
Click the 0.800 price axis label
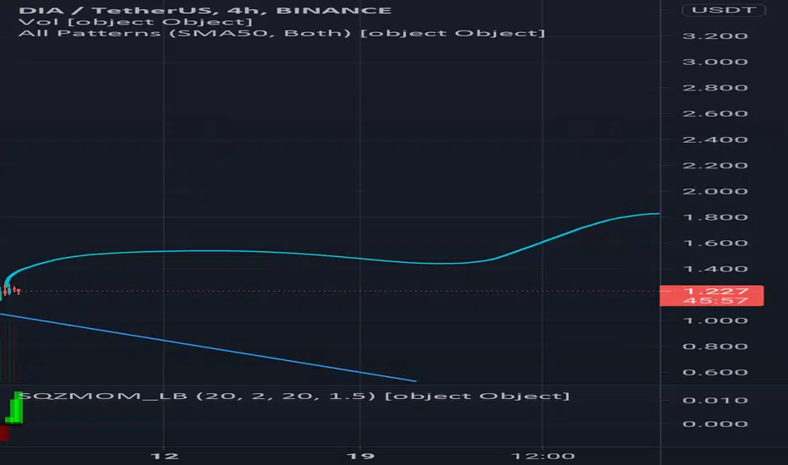pyautogui.click(x=715, y=347)
